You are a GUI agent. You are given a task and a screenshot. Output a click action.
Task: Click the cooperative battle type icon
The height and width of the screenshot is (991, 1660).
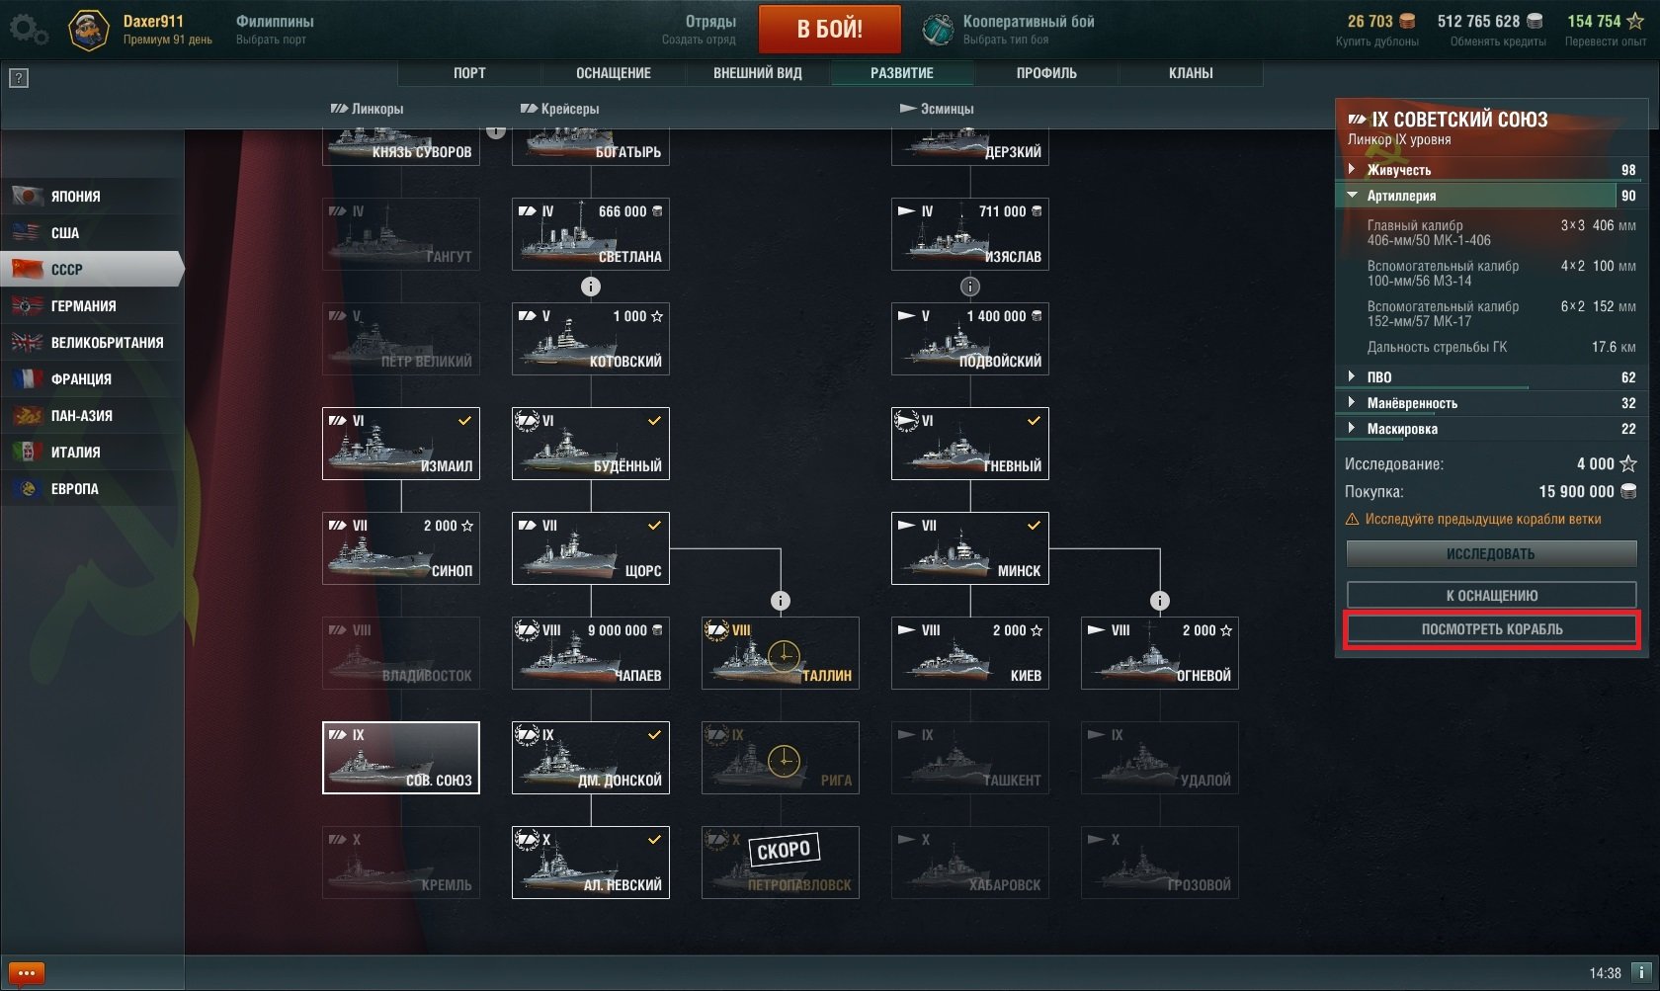937,30
